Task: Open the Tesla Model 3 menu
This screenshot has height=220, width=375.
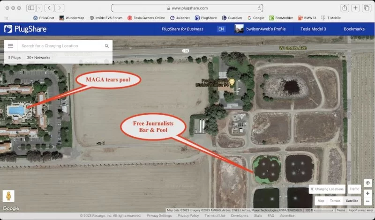Action: [313, 29]
